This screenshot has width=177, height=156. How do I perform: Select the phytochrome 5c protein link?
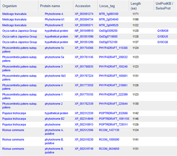54,48
